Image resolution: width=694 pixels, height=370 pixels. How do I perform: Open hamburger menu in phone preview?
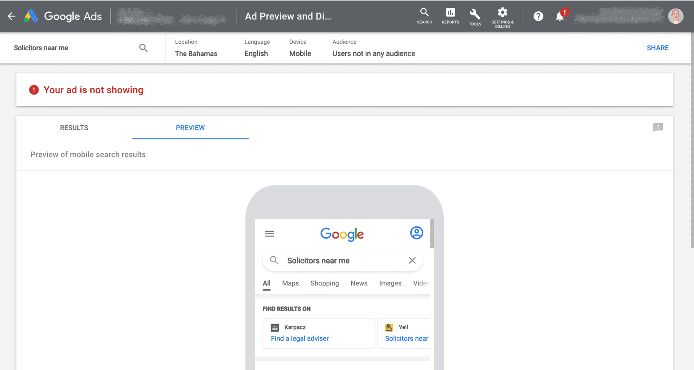[x=269, y=234]
